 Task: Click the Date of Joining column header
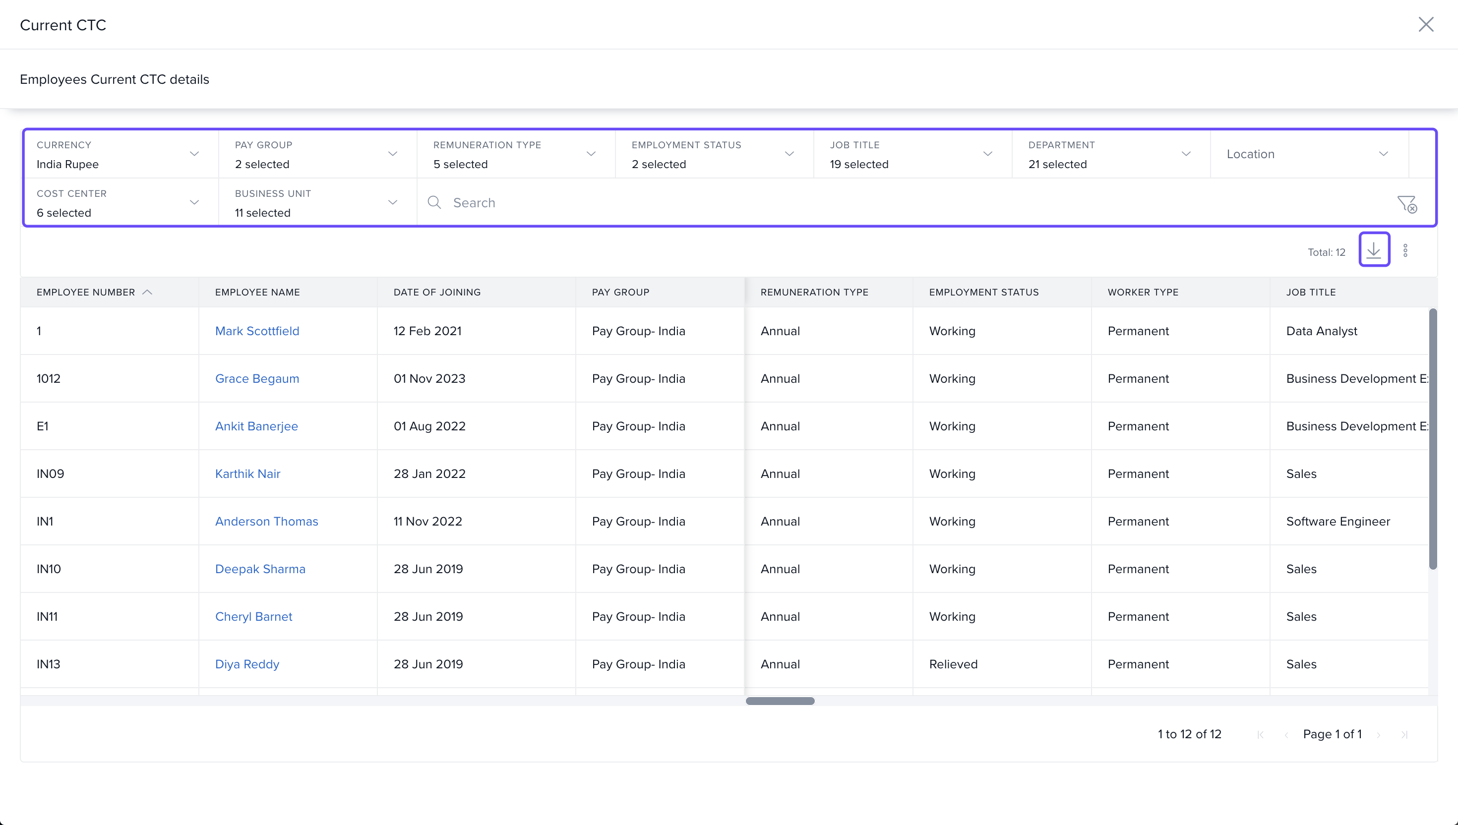[x=437, y=293]
